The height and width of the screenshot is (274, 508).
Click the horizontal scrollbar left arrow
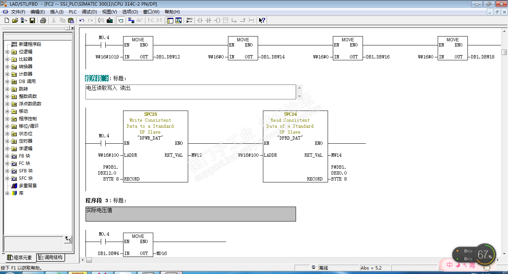[x=82, y=260]
